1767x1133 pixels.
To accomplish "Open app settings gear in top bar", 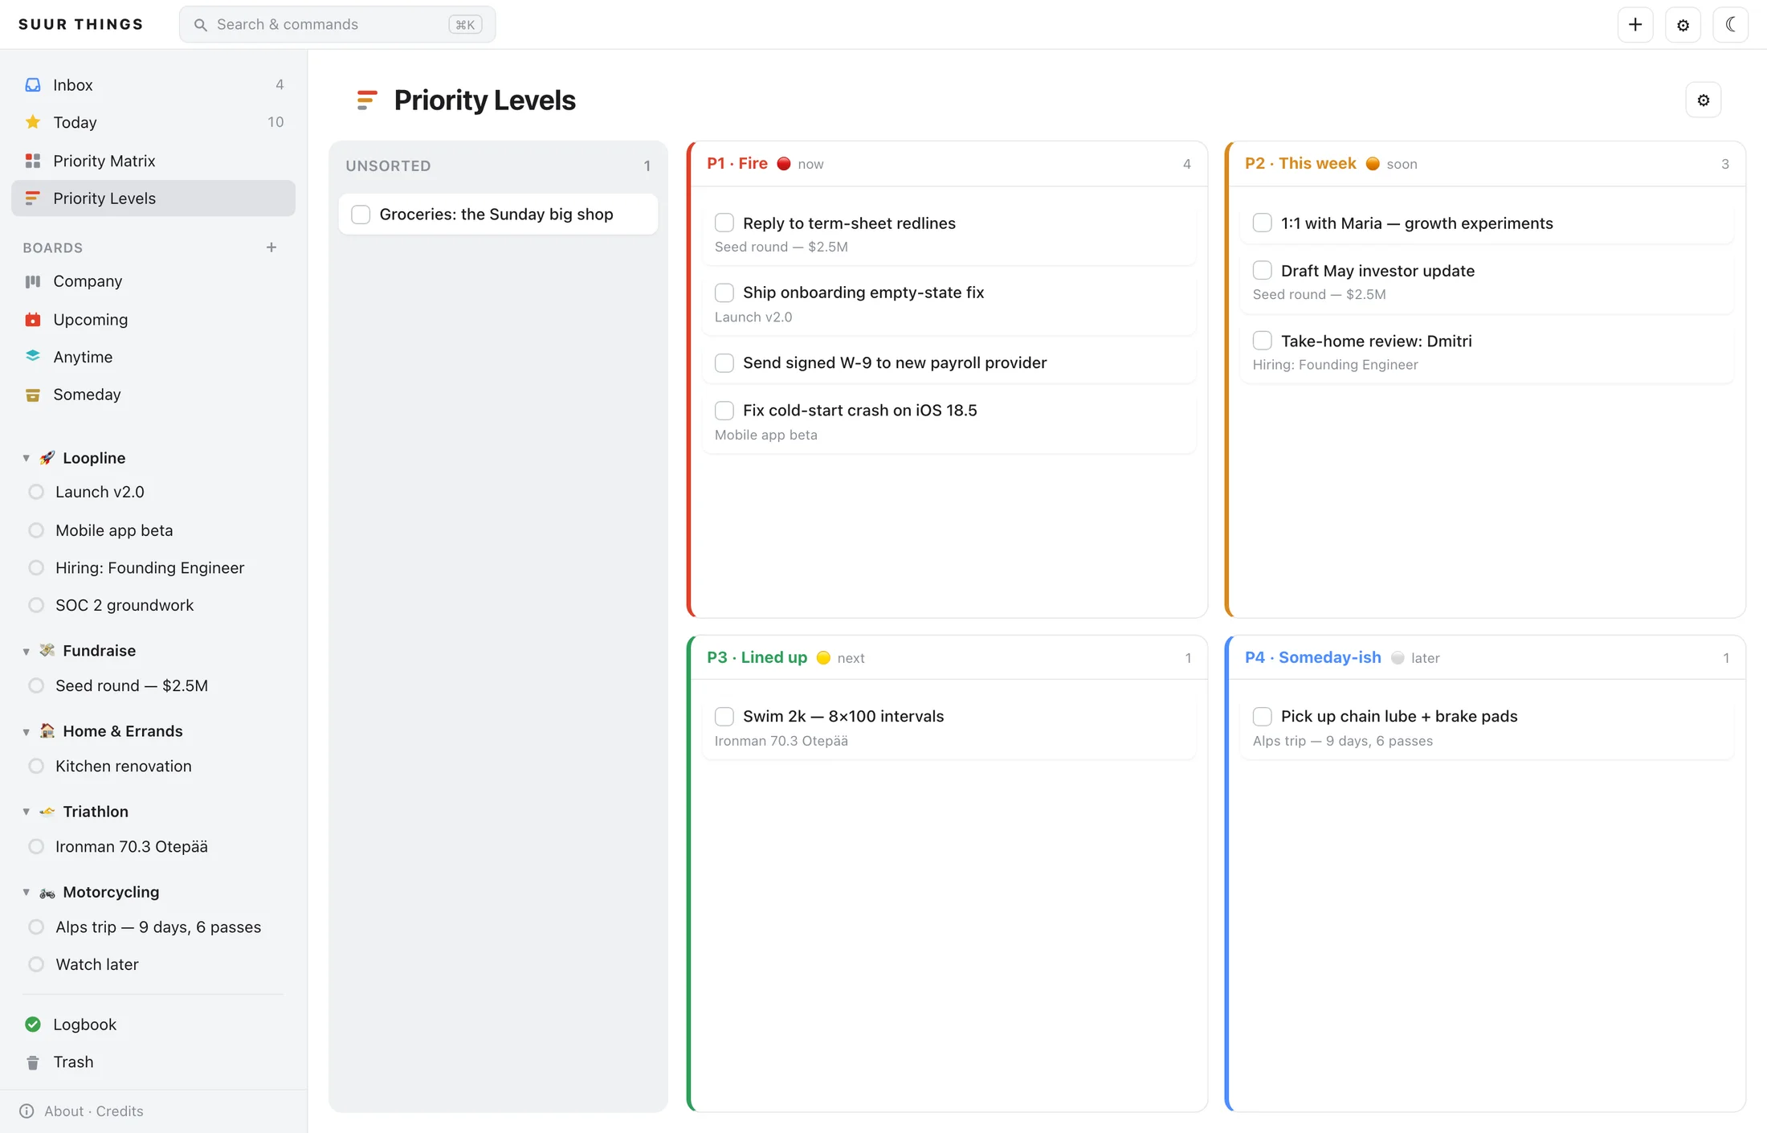I will pos(1683,25).
